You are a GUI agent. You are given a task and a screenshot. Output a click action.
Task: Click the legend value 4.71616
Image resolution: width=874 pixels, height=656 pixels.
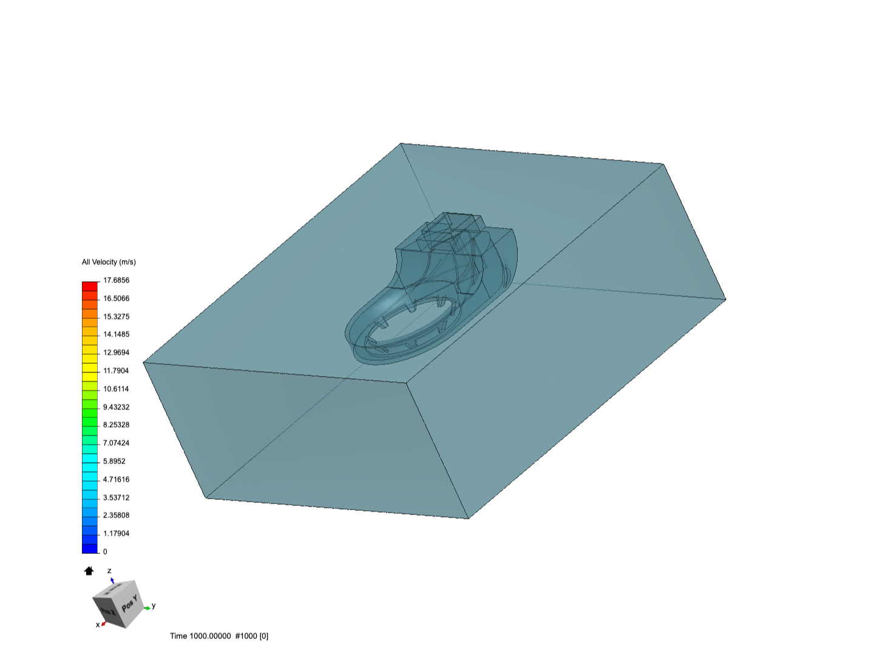tap(116, 480)
